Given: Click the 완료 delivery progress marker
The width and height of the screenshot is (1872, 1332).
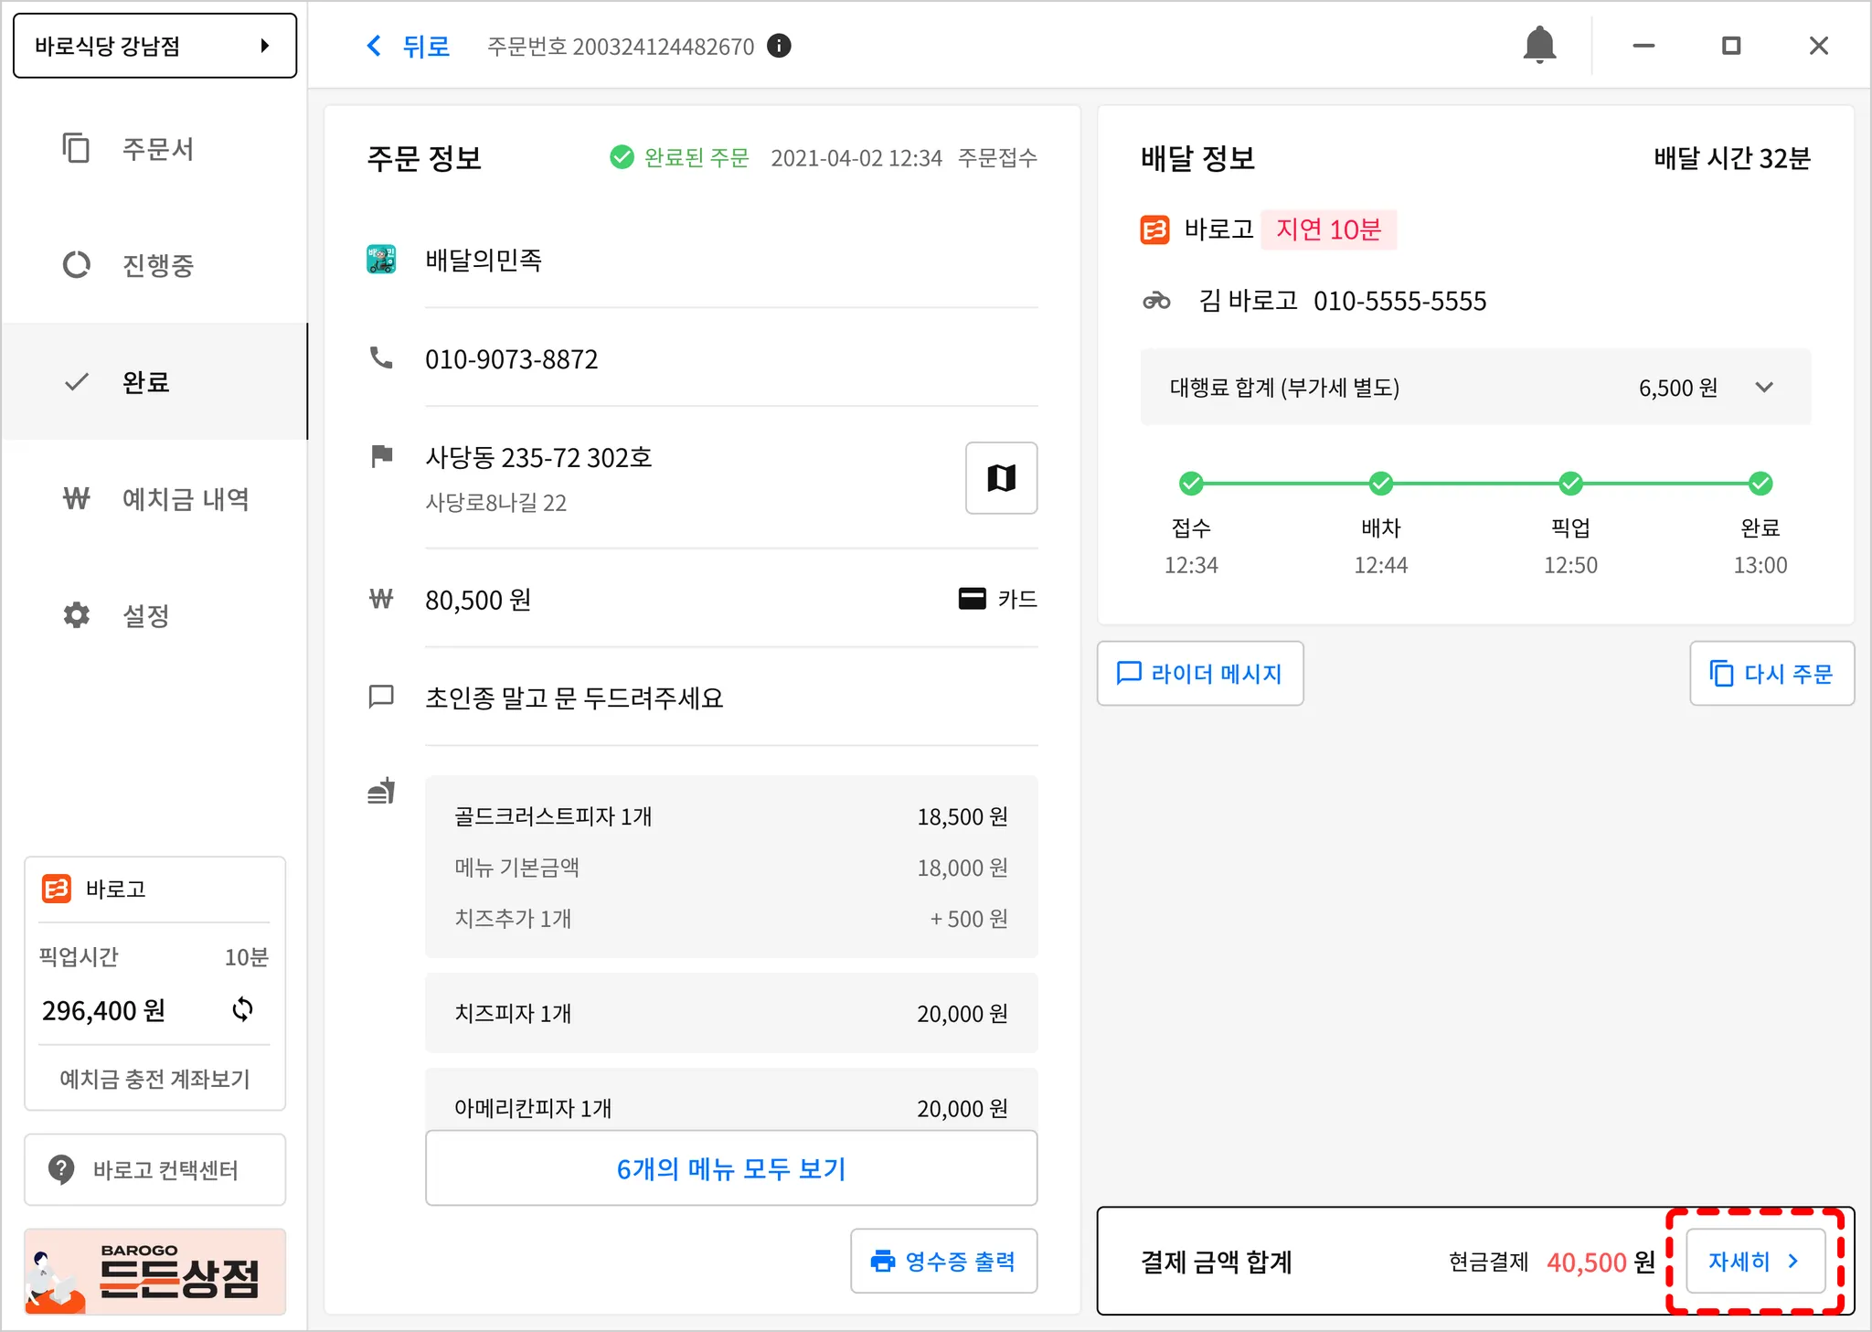Looking at the screenshot, I should pyautogui.click(x=1760, y=484).
